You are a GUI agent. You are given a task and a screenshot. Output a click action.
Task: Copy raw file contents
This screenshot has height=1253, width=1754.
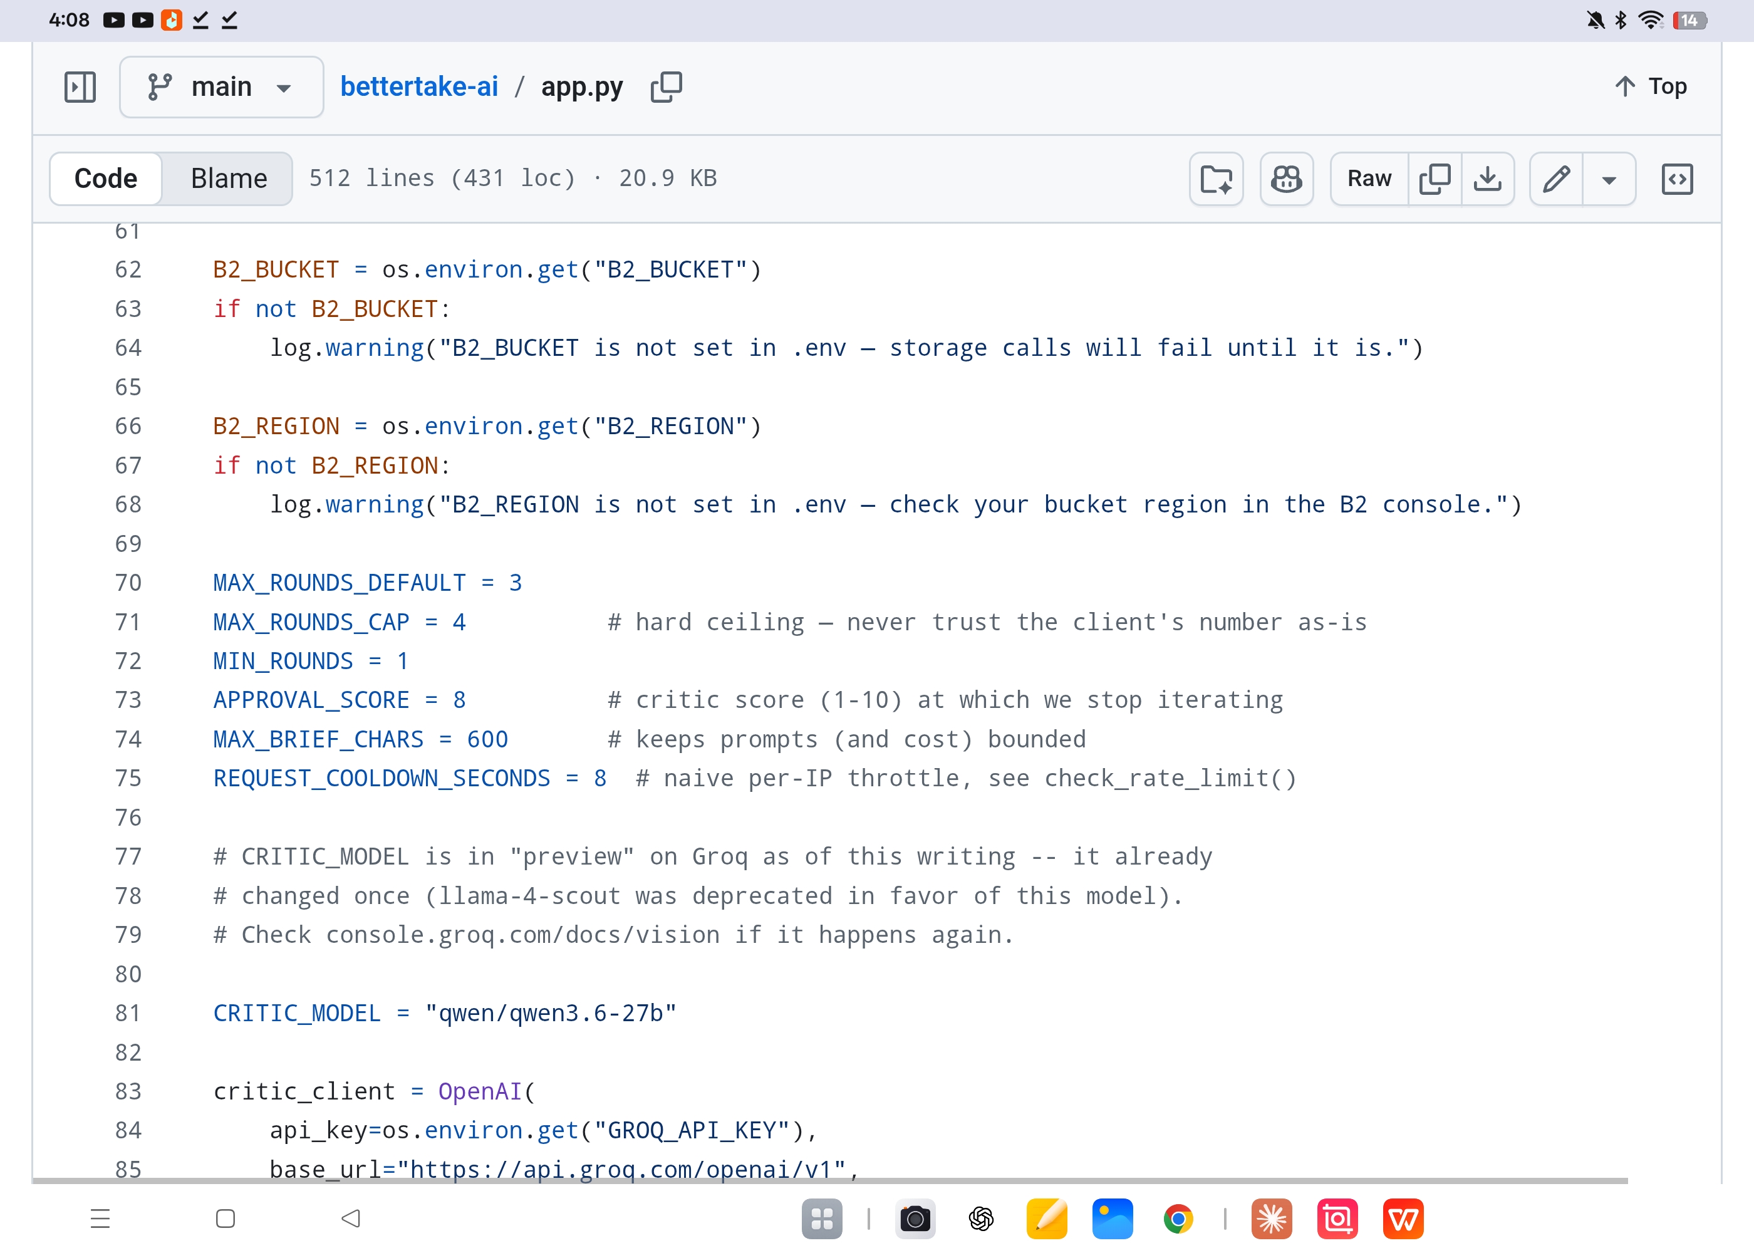coord(1435,179)
